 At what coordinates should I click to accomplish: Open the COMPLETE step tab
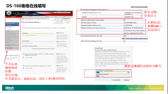(13, 17)
